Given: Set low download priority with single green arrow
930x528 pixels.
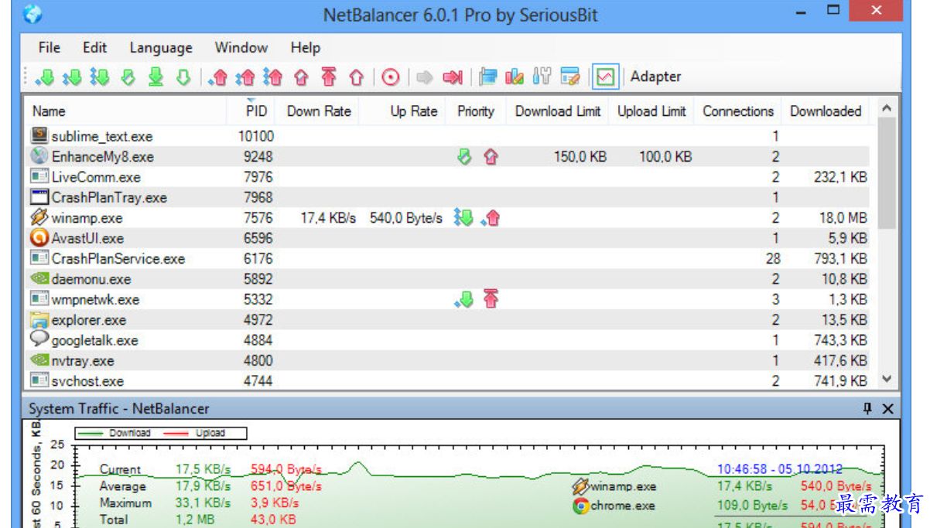Looking at the screenshot, I should (45, 77).
